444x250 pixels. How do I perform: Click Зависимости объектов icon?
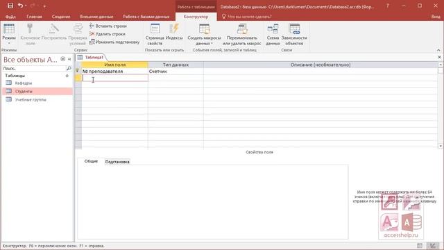pos(294,29)
